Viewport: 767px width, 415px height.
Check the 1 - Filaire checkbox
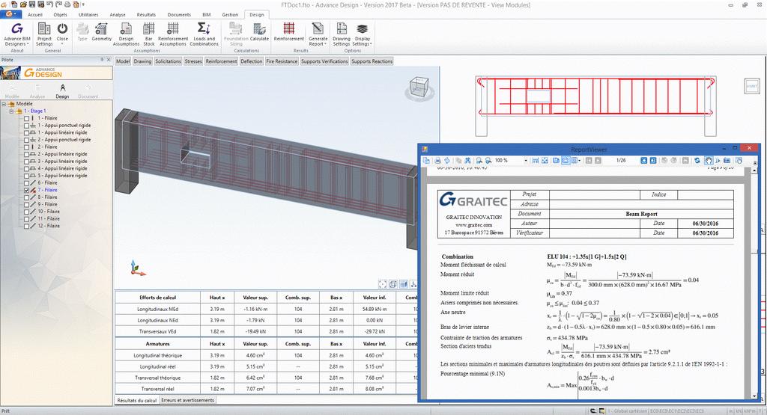(x=26, y=118)
